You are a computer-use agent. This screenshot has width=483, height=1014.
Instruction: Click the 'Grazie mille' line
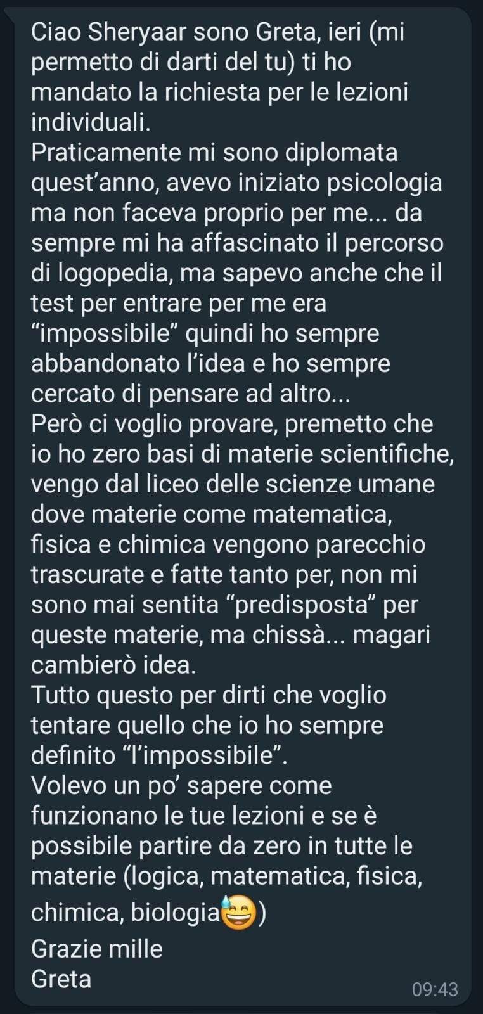point(97,949)
